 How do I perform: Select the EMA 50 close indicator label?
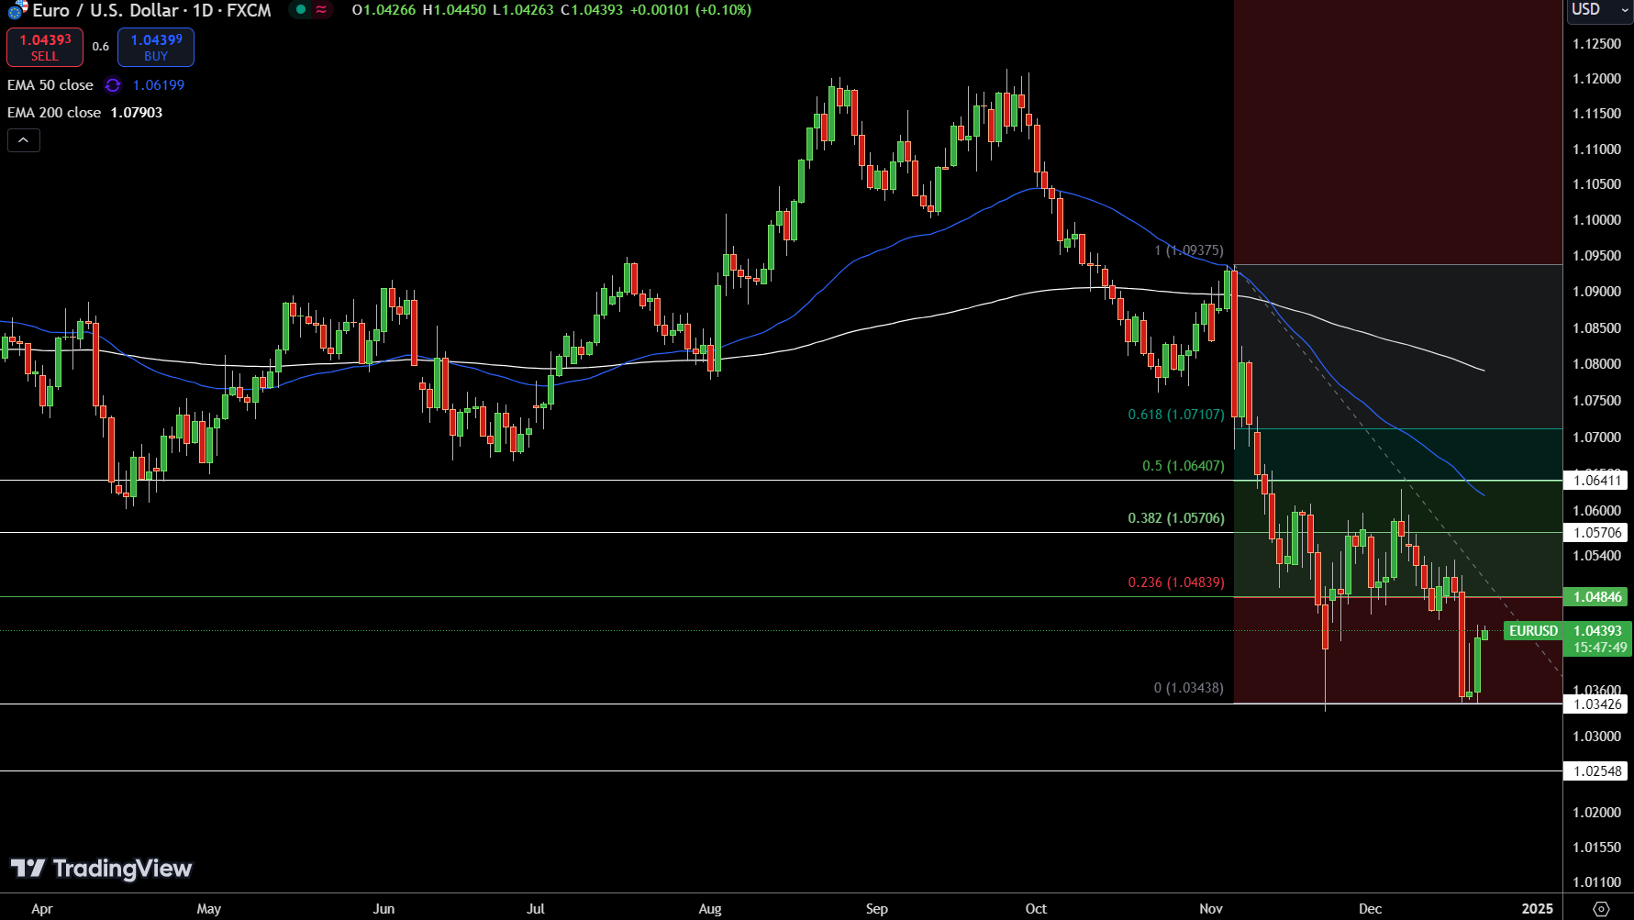(x=50, y=85)
